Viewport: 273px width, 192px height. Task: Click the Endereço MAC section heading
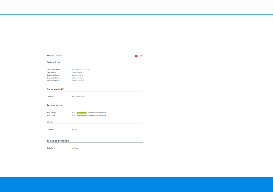point(55,89)
